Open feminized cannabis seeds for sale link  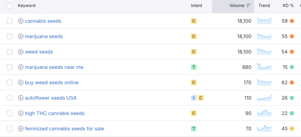[x=64, y=129]
